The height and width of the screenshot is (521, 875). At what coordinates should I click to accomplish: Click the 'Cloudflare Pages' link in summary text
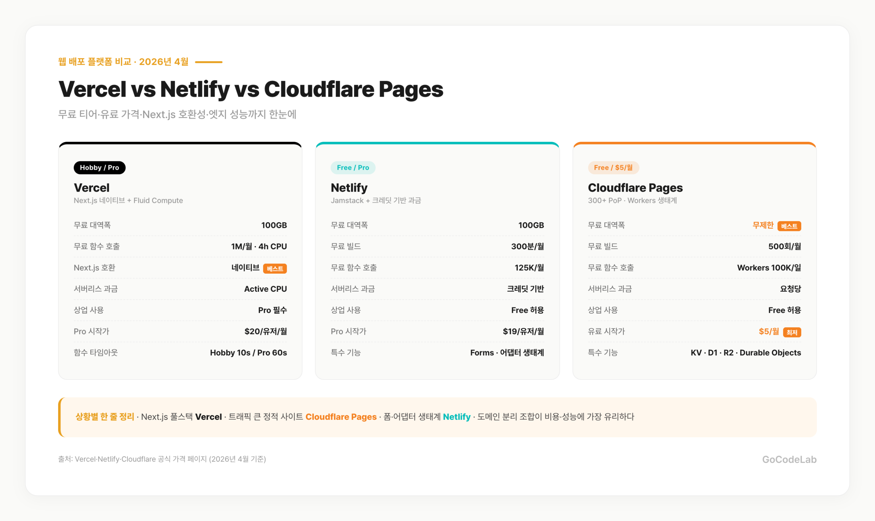(341, 417)
